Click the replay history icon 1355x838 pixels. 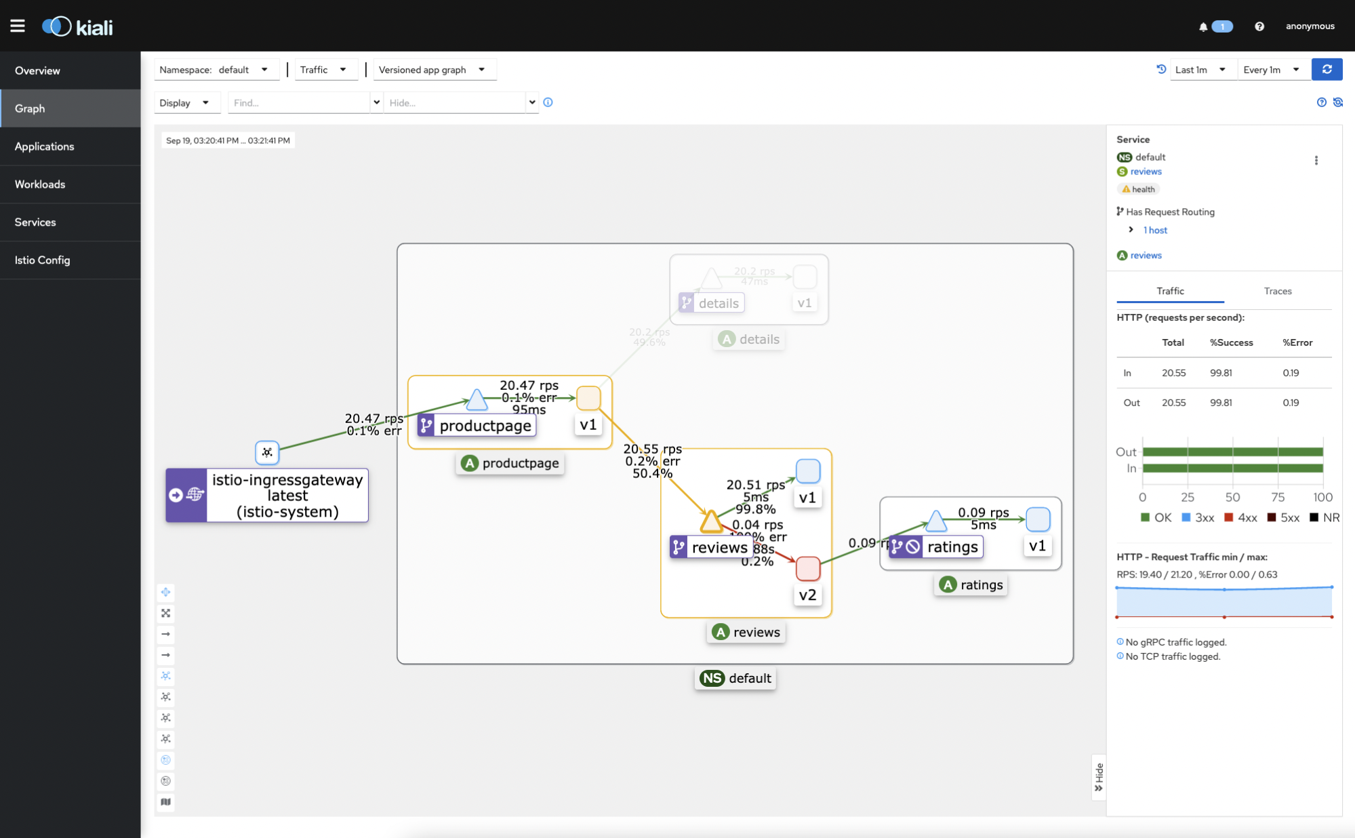(1160, 69)
